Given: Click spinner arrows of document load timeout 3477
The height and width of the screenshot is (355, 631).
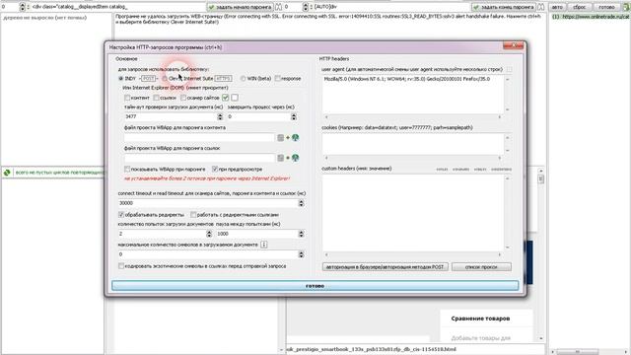Looking at the screenshot, I should pyautogui.click(x=220, y=116).
